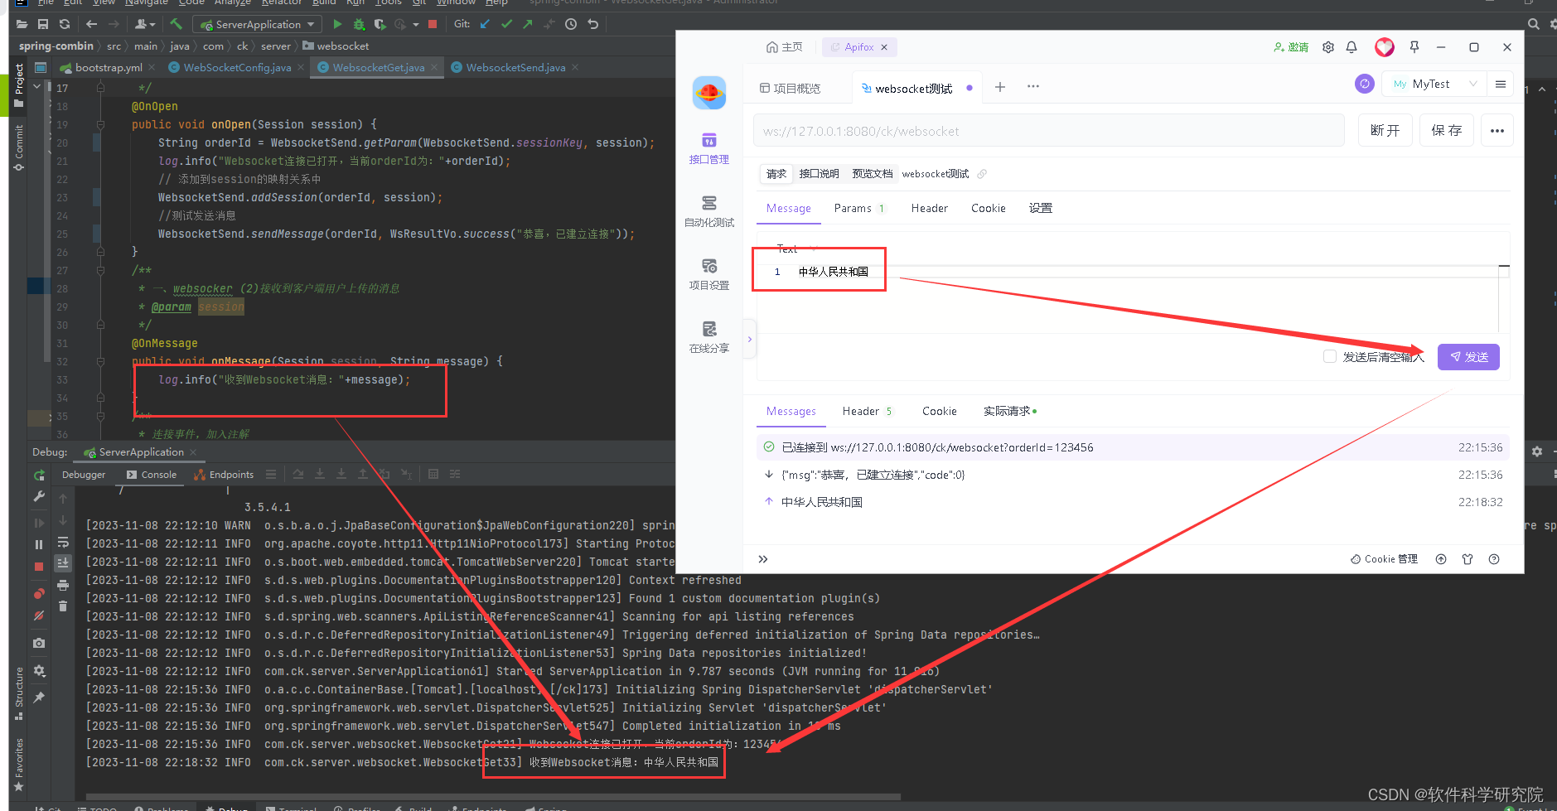Click the Git pull blue arrow icon

tap(486, 23)
